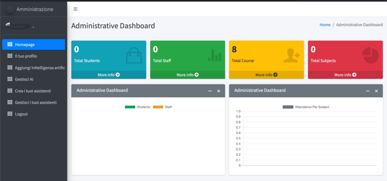Click the Total Students label
Screen dimensions: 387x181
(87, 61)
